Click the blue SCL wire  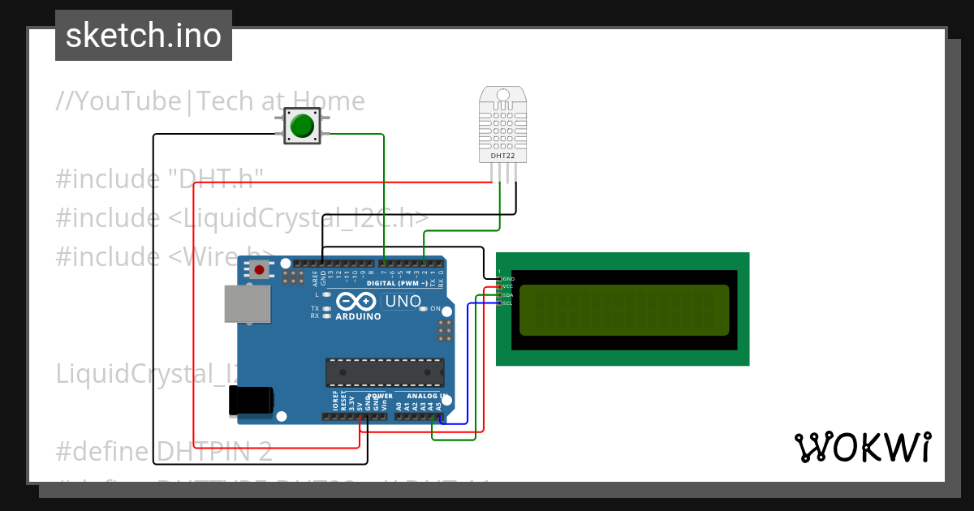469,365
